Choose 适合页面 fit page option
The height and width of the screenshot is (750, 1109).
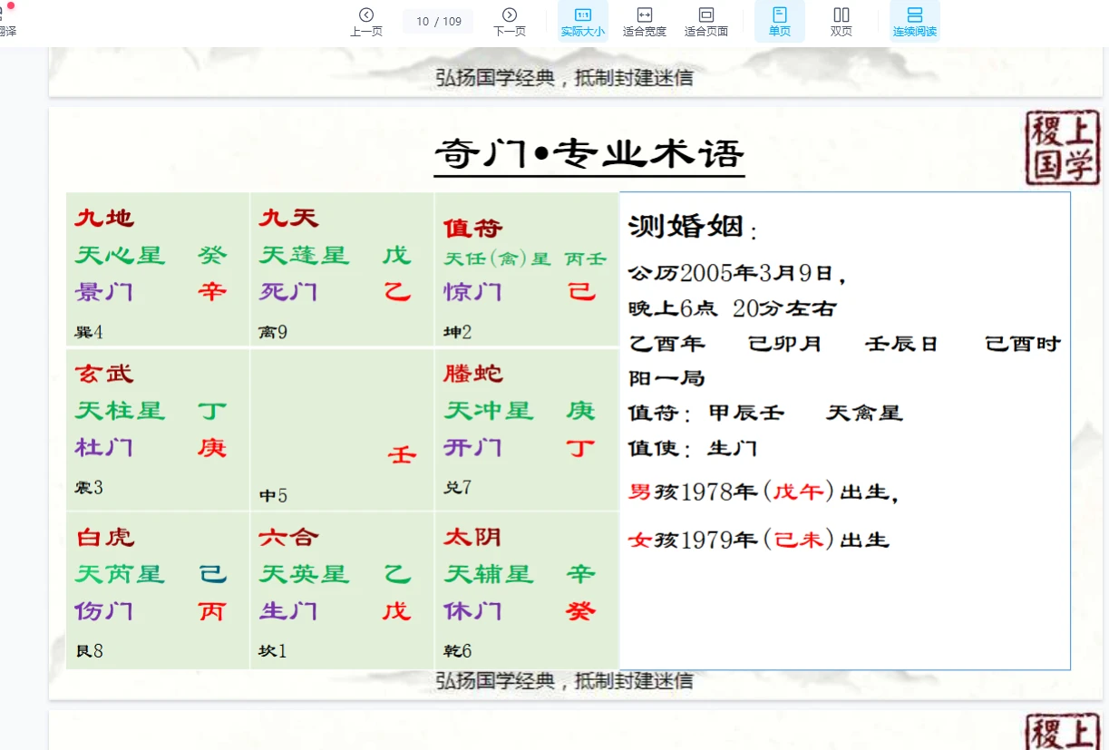click(705, 21)
